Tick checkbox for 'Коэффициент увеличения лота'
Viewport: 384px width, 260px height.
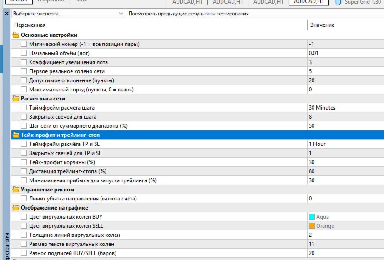[x=24, y=62]
